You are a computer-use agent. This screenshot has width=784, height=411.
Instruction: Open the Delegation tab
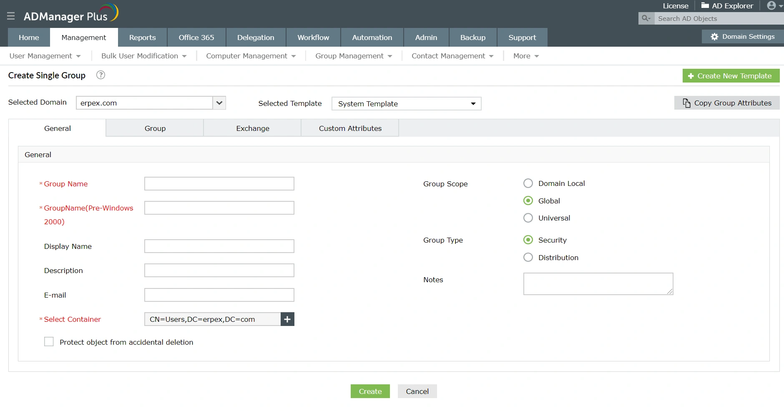coord(256,38)
